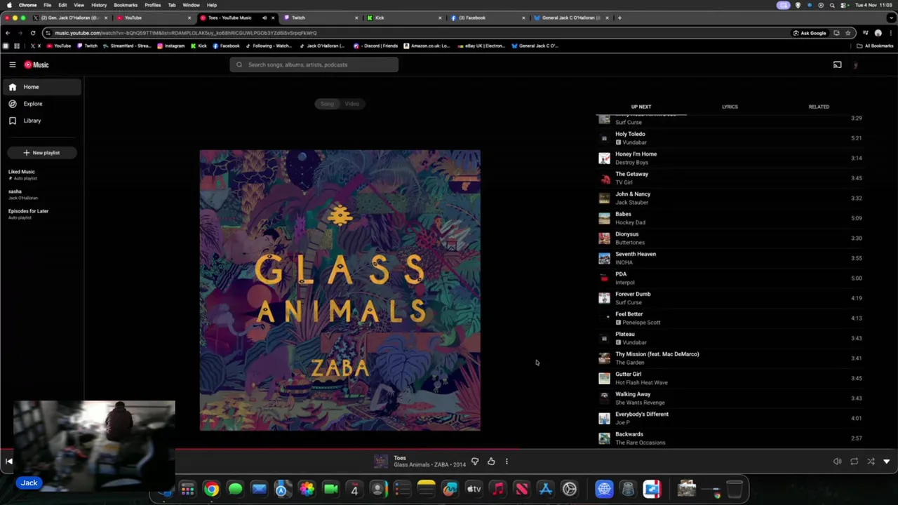
Task: Open Chrome three-dot menu
Action: (x=891, y=33)
